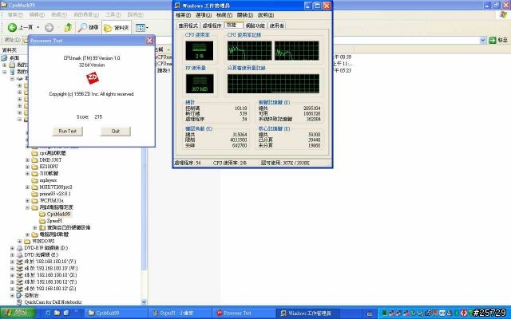Activate SuperPI taskbar button
This screenshot has height=319, width=511.
coord(179,313)
